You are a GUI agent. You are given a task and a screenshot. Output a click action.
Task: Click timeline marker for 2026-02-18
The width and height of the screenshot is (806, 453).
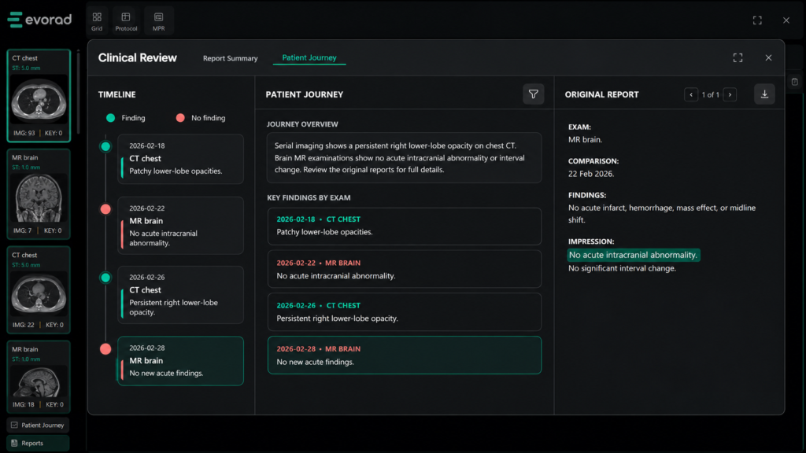point(105,146)
